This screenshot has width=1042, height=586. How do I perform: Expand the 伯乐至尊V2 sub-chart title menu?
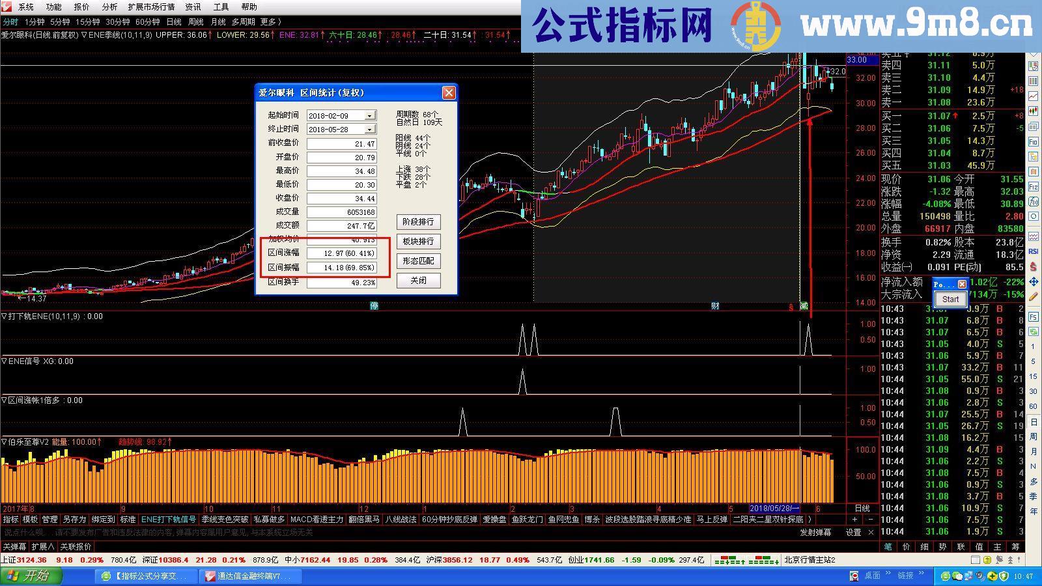coord(4,442)
